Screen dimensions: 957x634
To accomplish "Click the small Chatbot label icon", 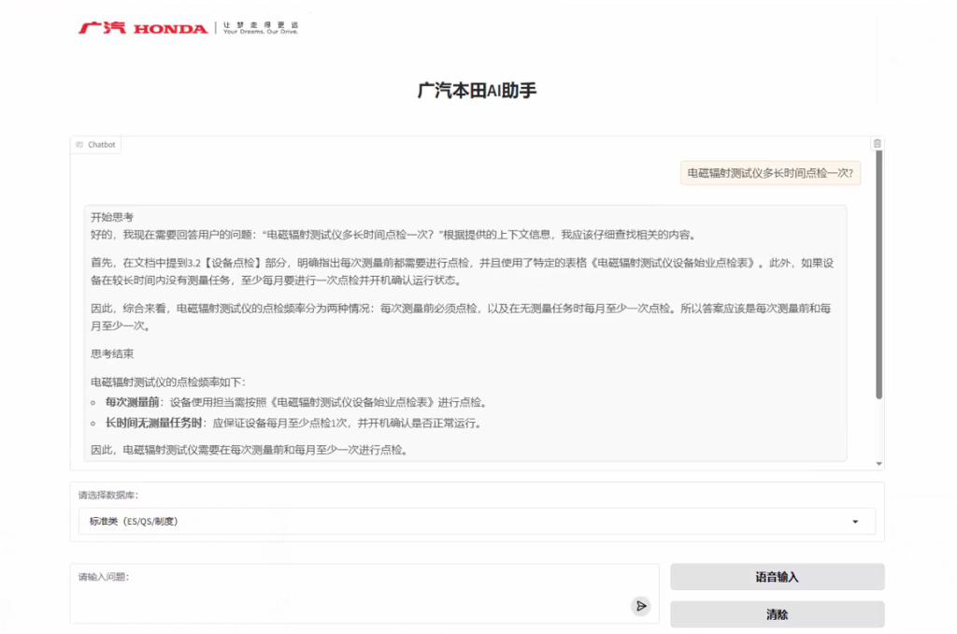I will [80, 145].
